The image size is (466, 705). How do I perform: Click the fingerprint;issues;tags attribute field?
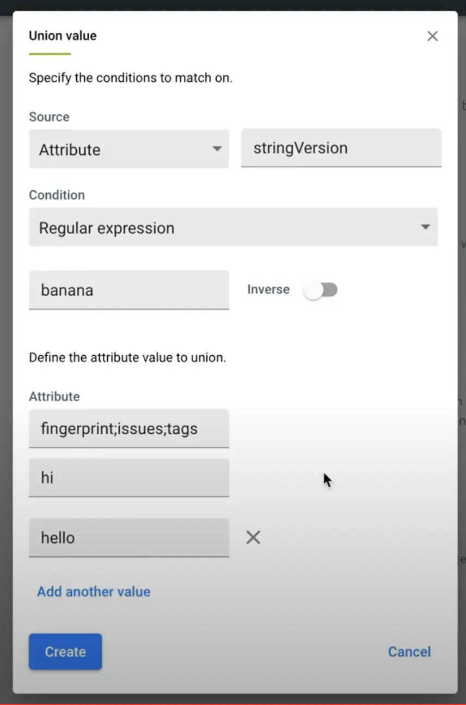128,428
